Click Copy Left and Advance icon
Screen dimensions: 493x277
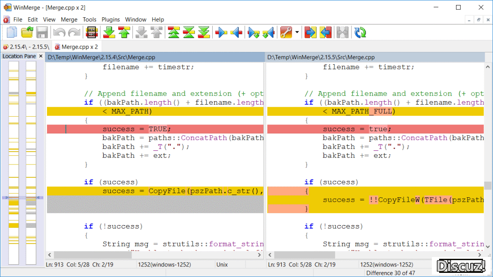pos(268,32)
